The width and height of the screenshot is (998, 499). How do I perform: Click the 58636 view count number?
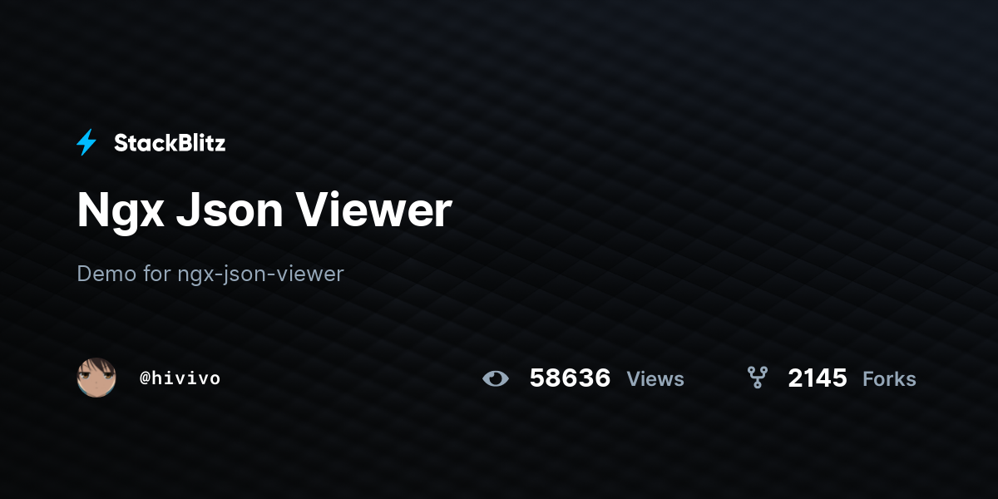tap(570, 378)
